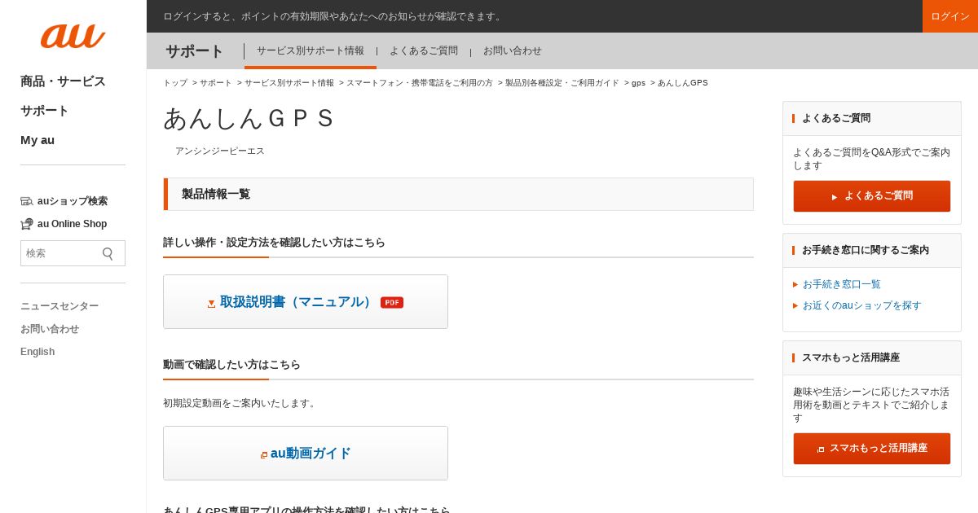The height and width of the screenshot is (513, 978).
Task: Click the au Online Shop cart icon
Action: tap(27, 224)
